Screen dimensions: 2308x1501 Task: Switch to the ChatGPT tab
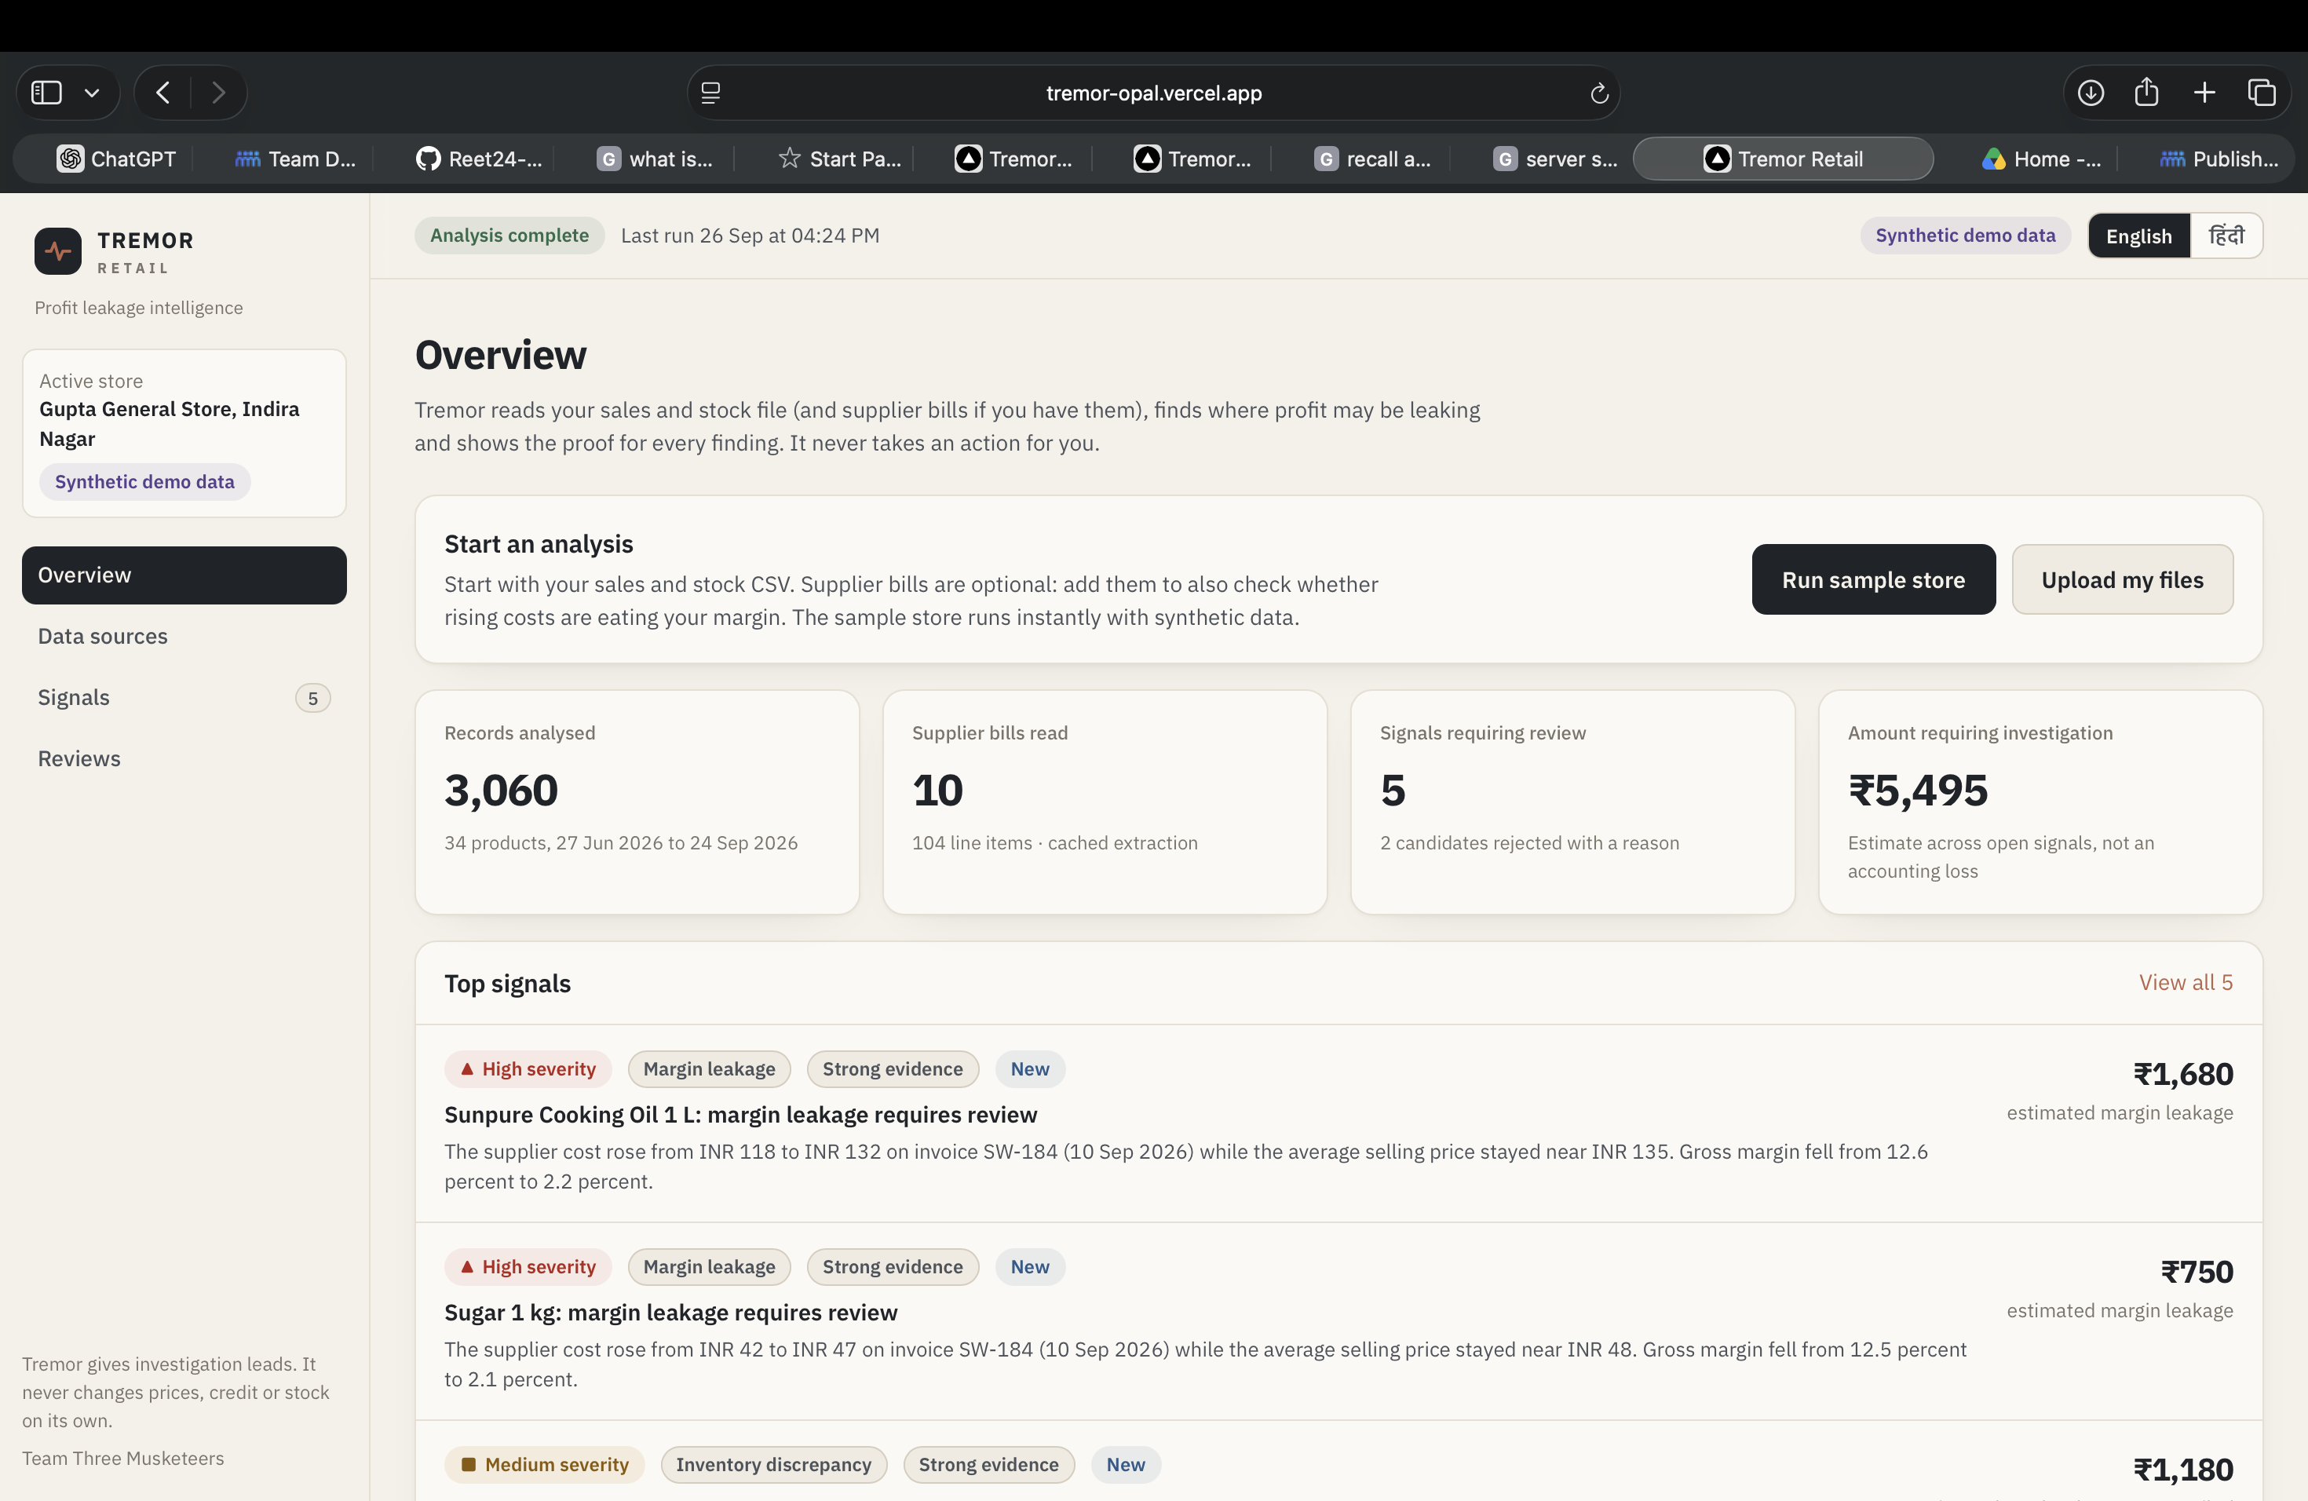pyautogui.click(x=116, y=159)
